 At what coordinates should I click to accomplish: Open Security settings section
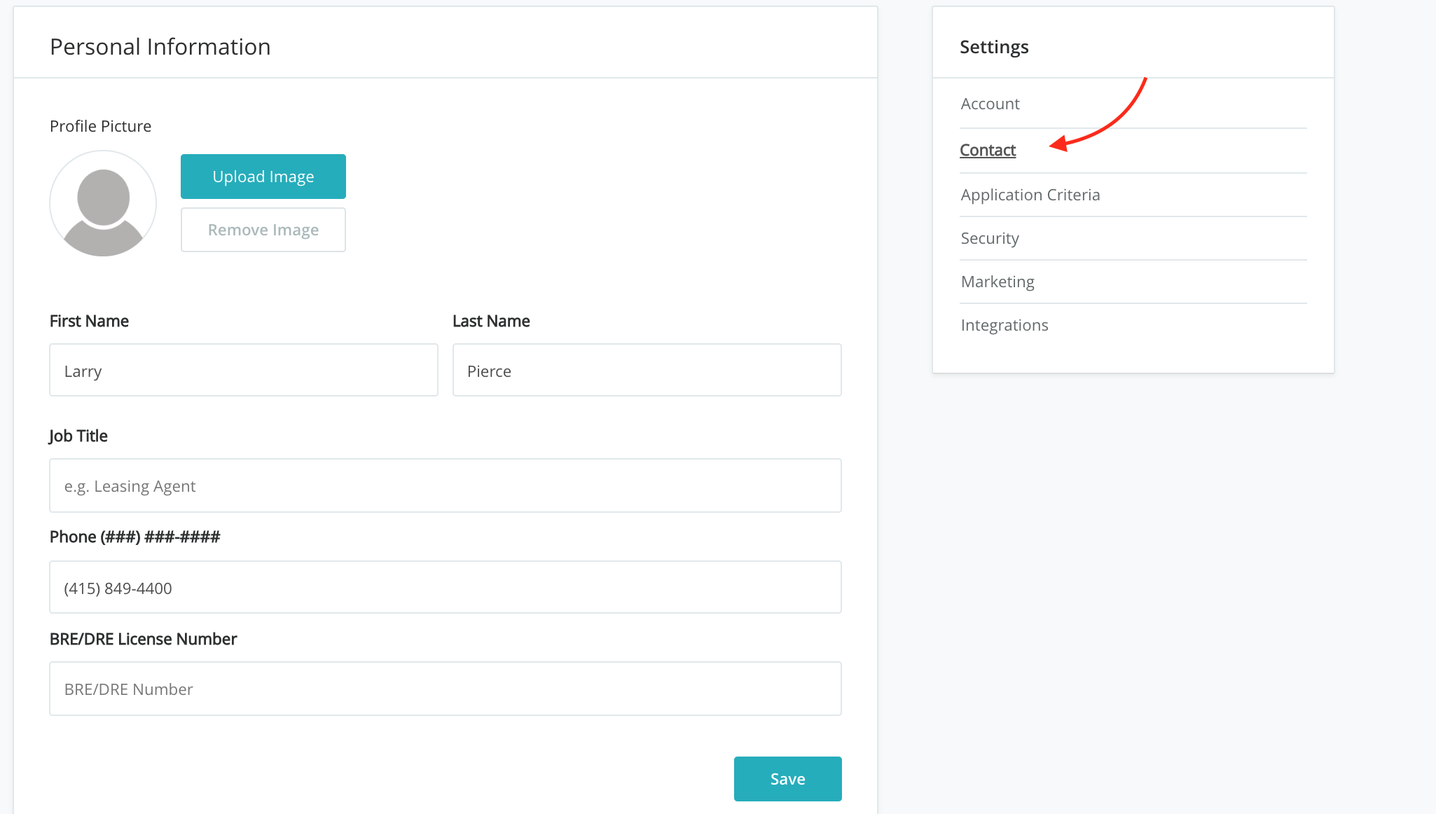[x=989, y=238]
